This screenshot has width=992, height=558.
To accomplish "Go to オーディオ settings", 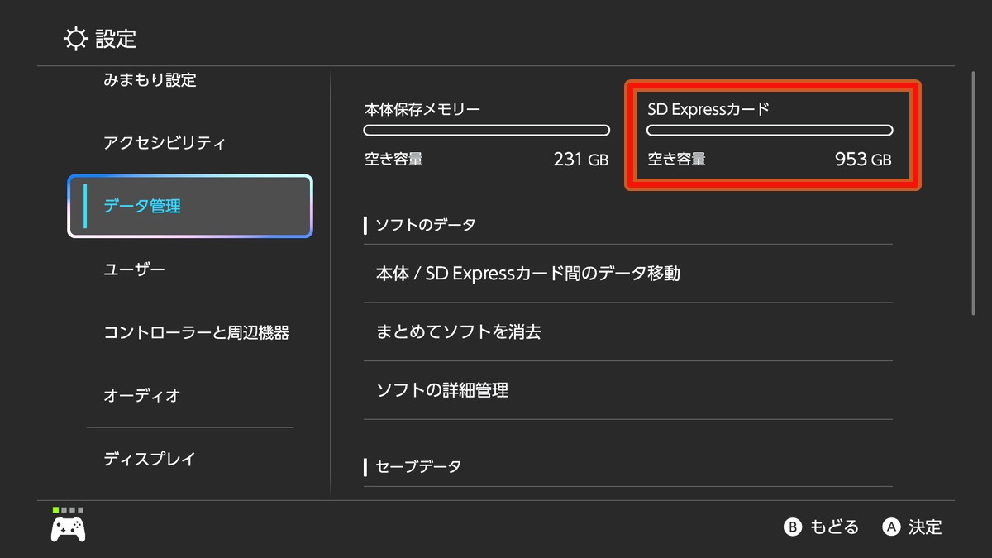I will click(141, 395).
